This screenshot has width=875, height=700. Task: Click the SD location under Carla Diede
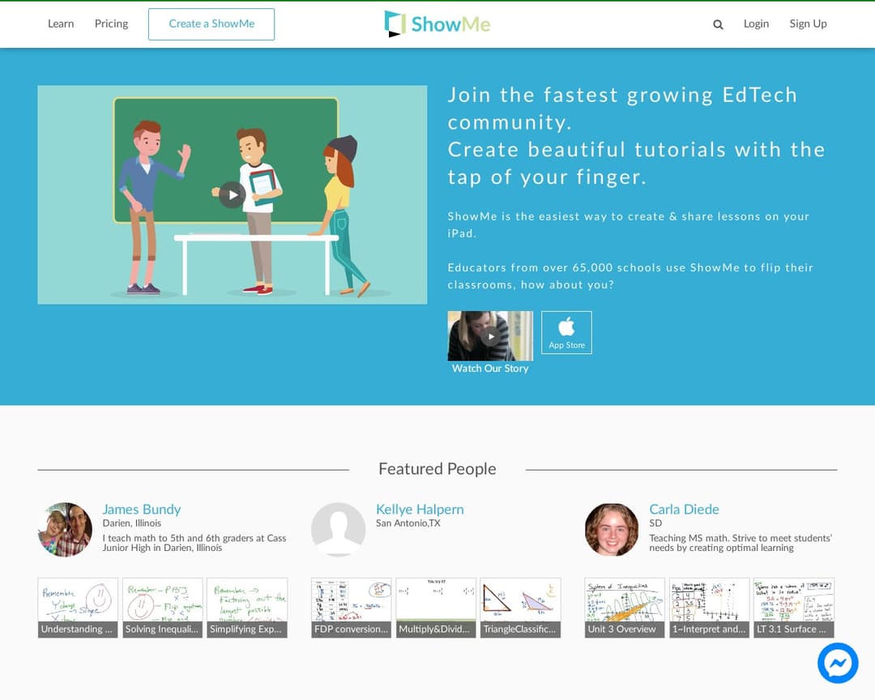point(655,523)
